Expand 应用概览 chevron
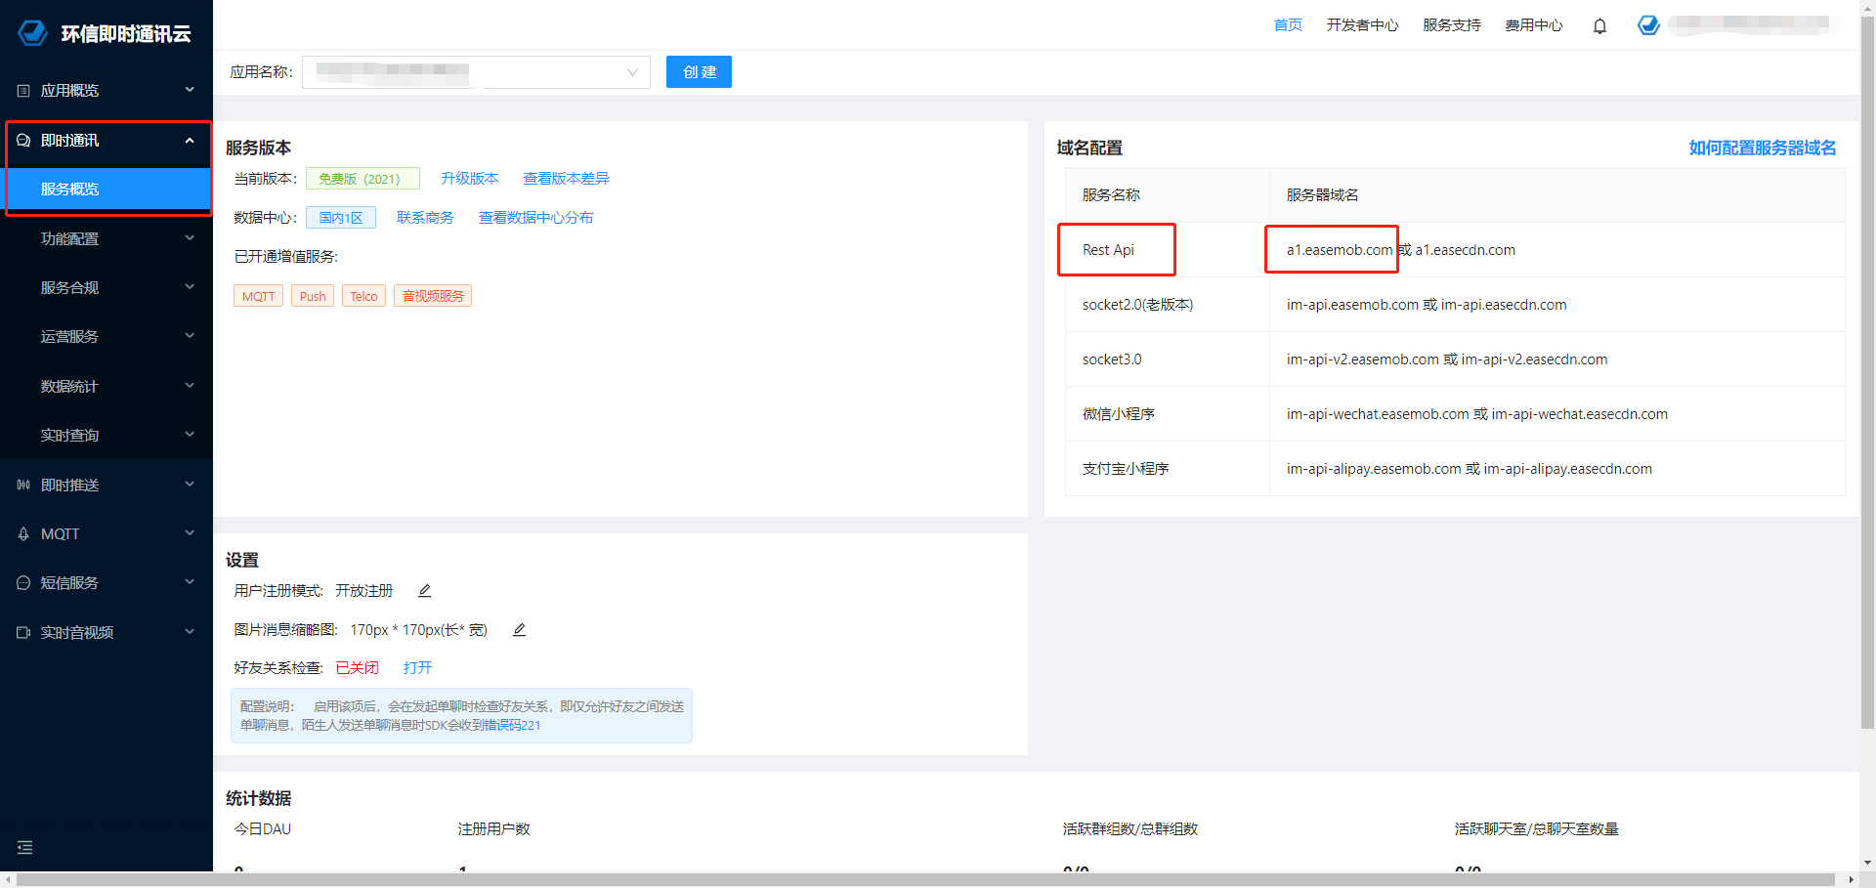1876x888 pixels. coord(190,90)
